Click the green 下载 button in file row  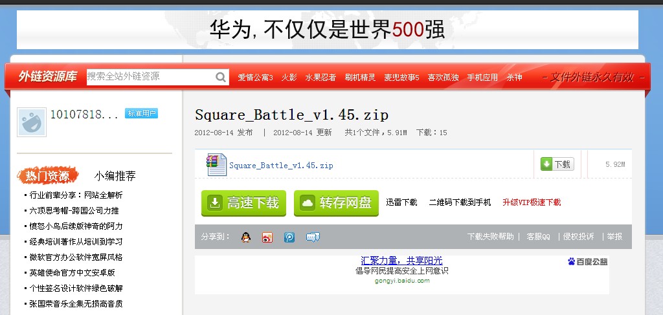coord(557,164)
